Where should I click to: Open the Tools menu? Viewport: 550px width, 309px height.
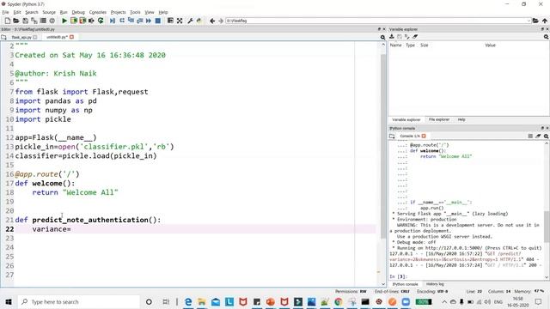(x=135, y=12)
